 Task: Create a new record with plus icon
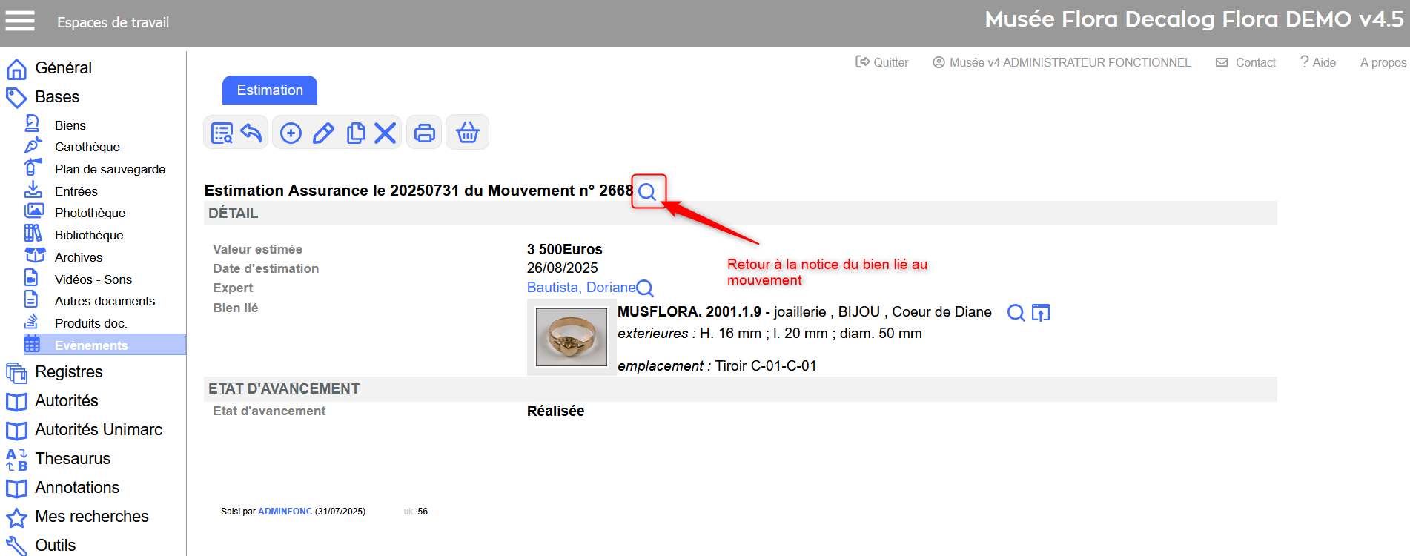291,133
